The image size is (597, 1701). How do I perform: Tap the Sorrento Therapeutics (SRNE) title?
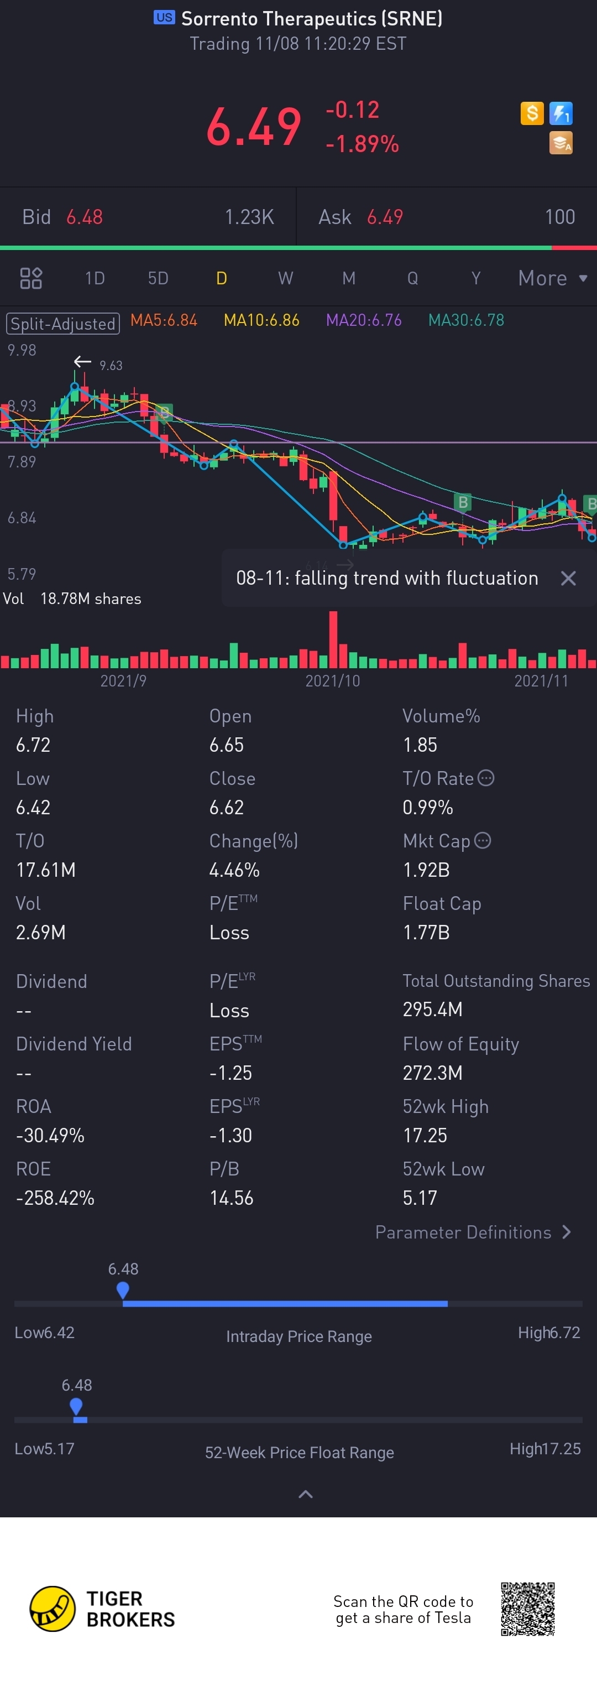coord(311,18)
